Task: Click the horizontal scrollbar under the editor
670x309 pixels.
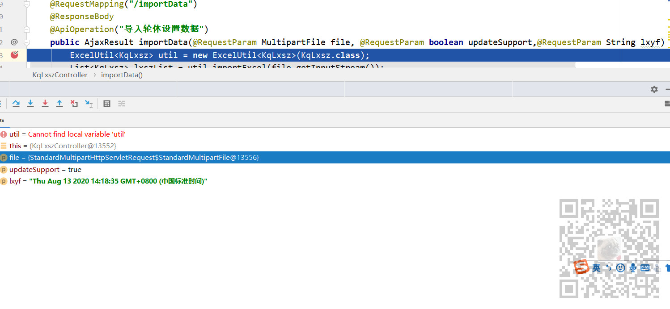Action: pyautogui.click(x=303, y=65)
